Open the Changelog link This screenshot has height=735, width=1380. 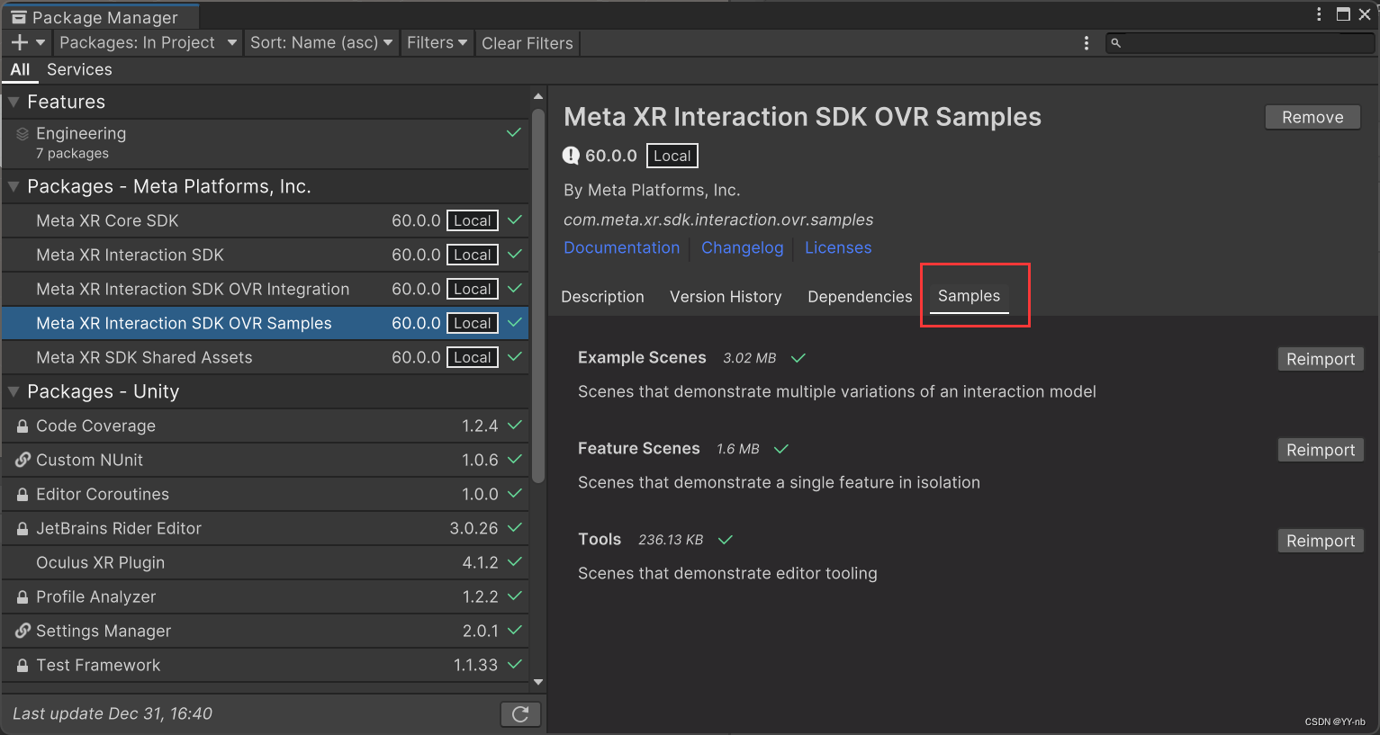(743, 247)
